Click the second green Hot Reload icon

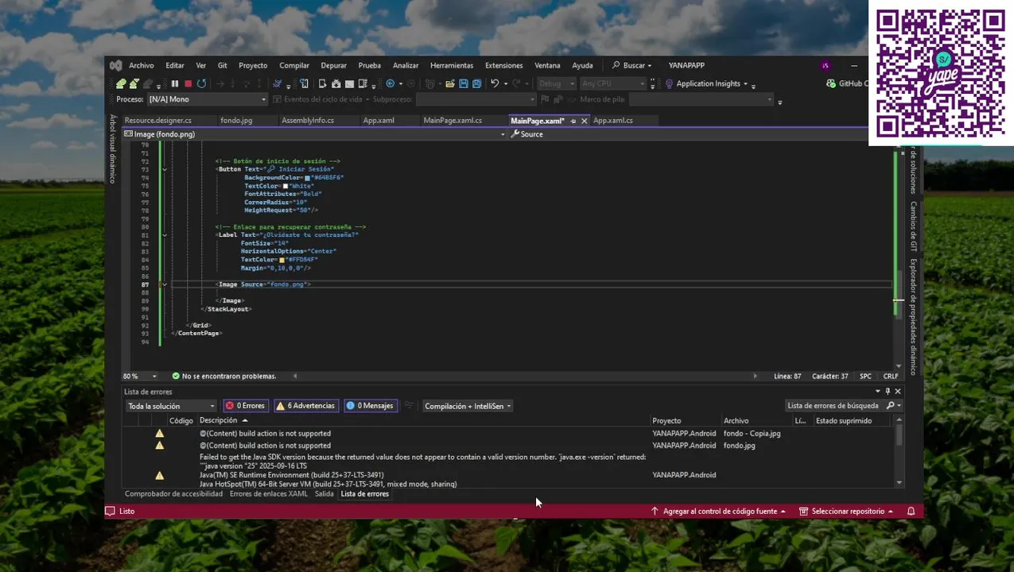(x=134, y=83)
